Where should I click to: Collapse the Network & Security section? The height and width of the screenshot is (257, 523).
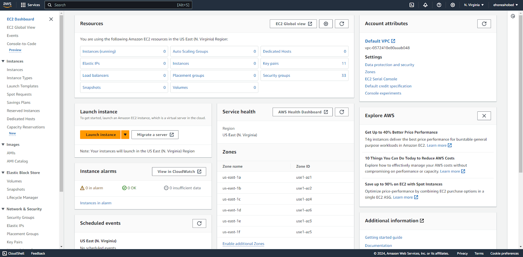3,209
